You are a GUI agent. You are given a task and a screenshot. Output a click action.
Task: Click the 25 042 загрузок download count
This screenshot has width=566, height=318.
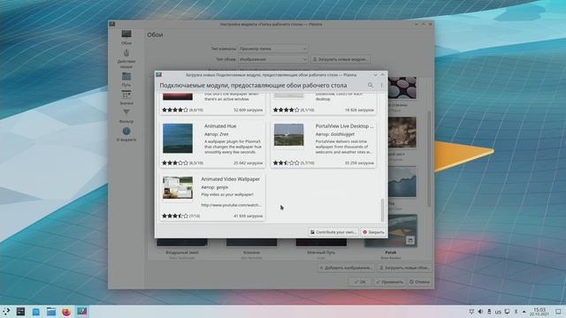point(249,163)
